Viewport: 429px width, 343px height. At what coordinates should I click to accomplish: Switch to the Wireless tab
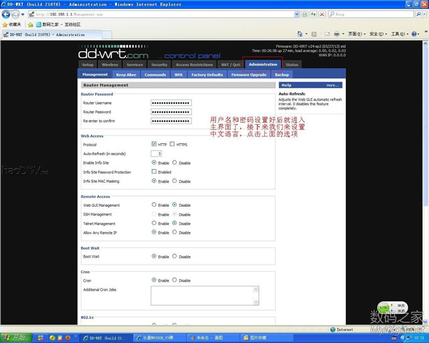click(110, 64)
